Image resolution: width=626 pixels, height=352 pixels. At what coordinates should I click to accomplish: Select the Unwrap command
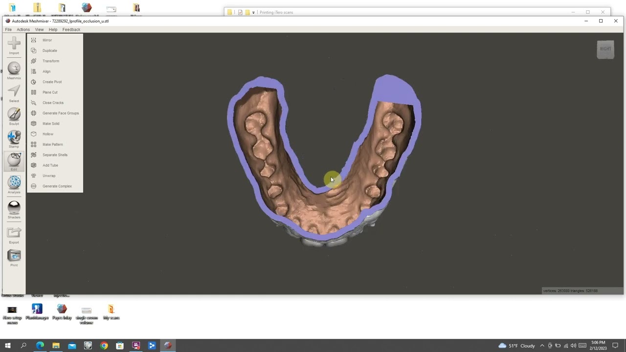pyautogui.click(x=49, y=176)
